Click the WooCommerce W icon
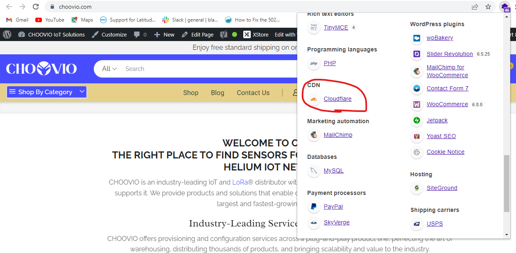 417,105
